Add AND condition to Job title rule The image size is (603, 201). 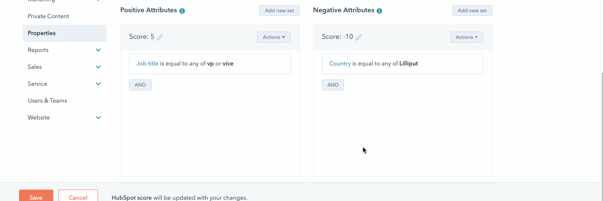140,85
